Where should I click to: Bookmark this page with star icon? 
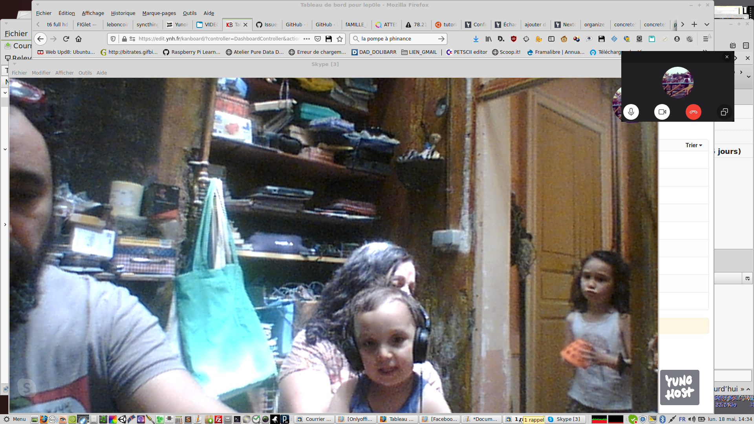(340, 39)
